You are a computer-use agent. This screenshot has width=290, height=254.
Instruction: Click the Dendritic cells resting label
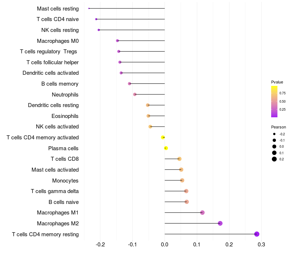[x=53, y=105]
